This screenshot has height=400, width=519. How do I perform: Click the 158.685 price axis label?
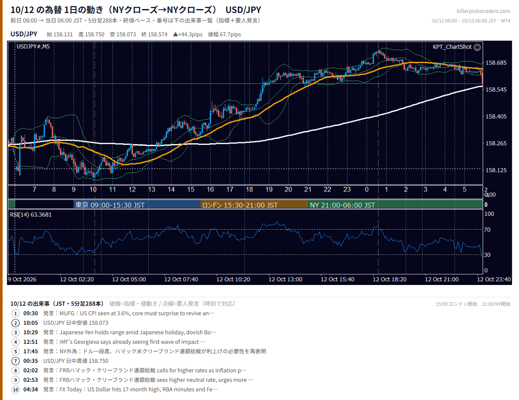[x=496, y=63]
